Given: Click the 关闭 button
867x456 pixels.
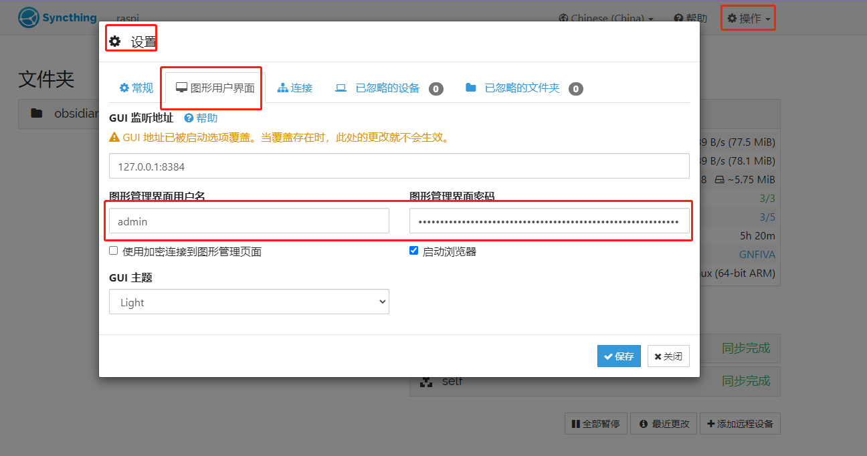Looking at the screenshot, I should 668,356.
